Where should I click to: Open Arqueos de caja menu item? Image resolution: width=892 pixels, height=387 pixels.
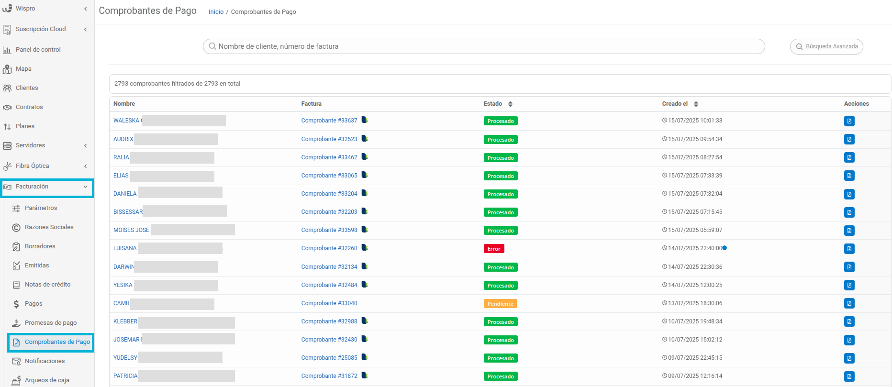[x=47, y=380]
